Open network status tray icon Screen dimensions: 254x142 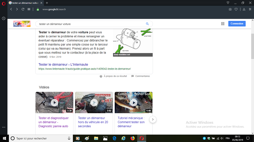point(218,139)
